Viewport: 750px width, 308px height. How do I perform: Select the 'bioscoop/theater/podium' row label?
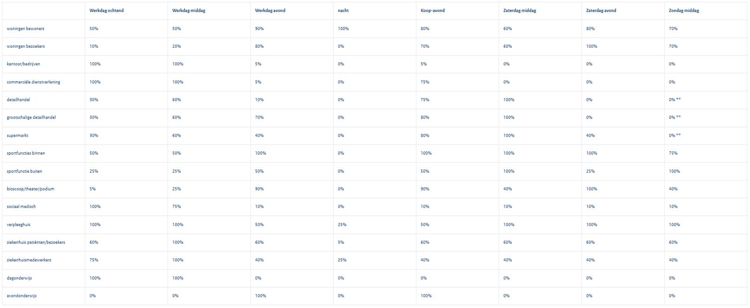(31, 189)
